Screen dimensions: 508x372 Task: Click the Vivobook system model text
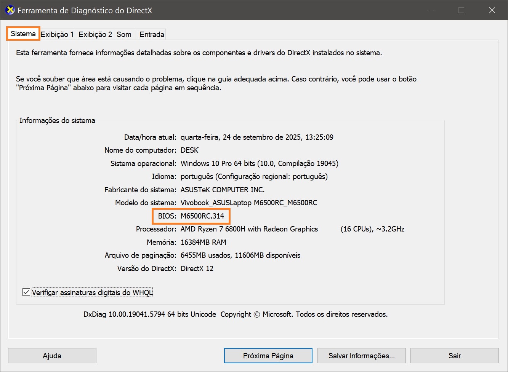coord(248,203)
